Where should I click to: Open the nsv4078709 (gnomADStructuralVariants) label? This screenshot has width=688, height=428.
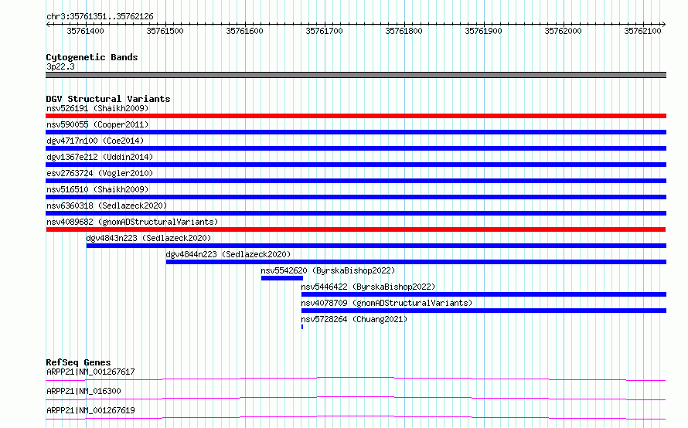(387, 303)
